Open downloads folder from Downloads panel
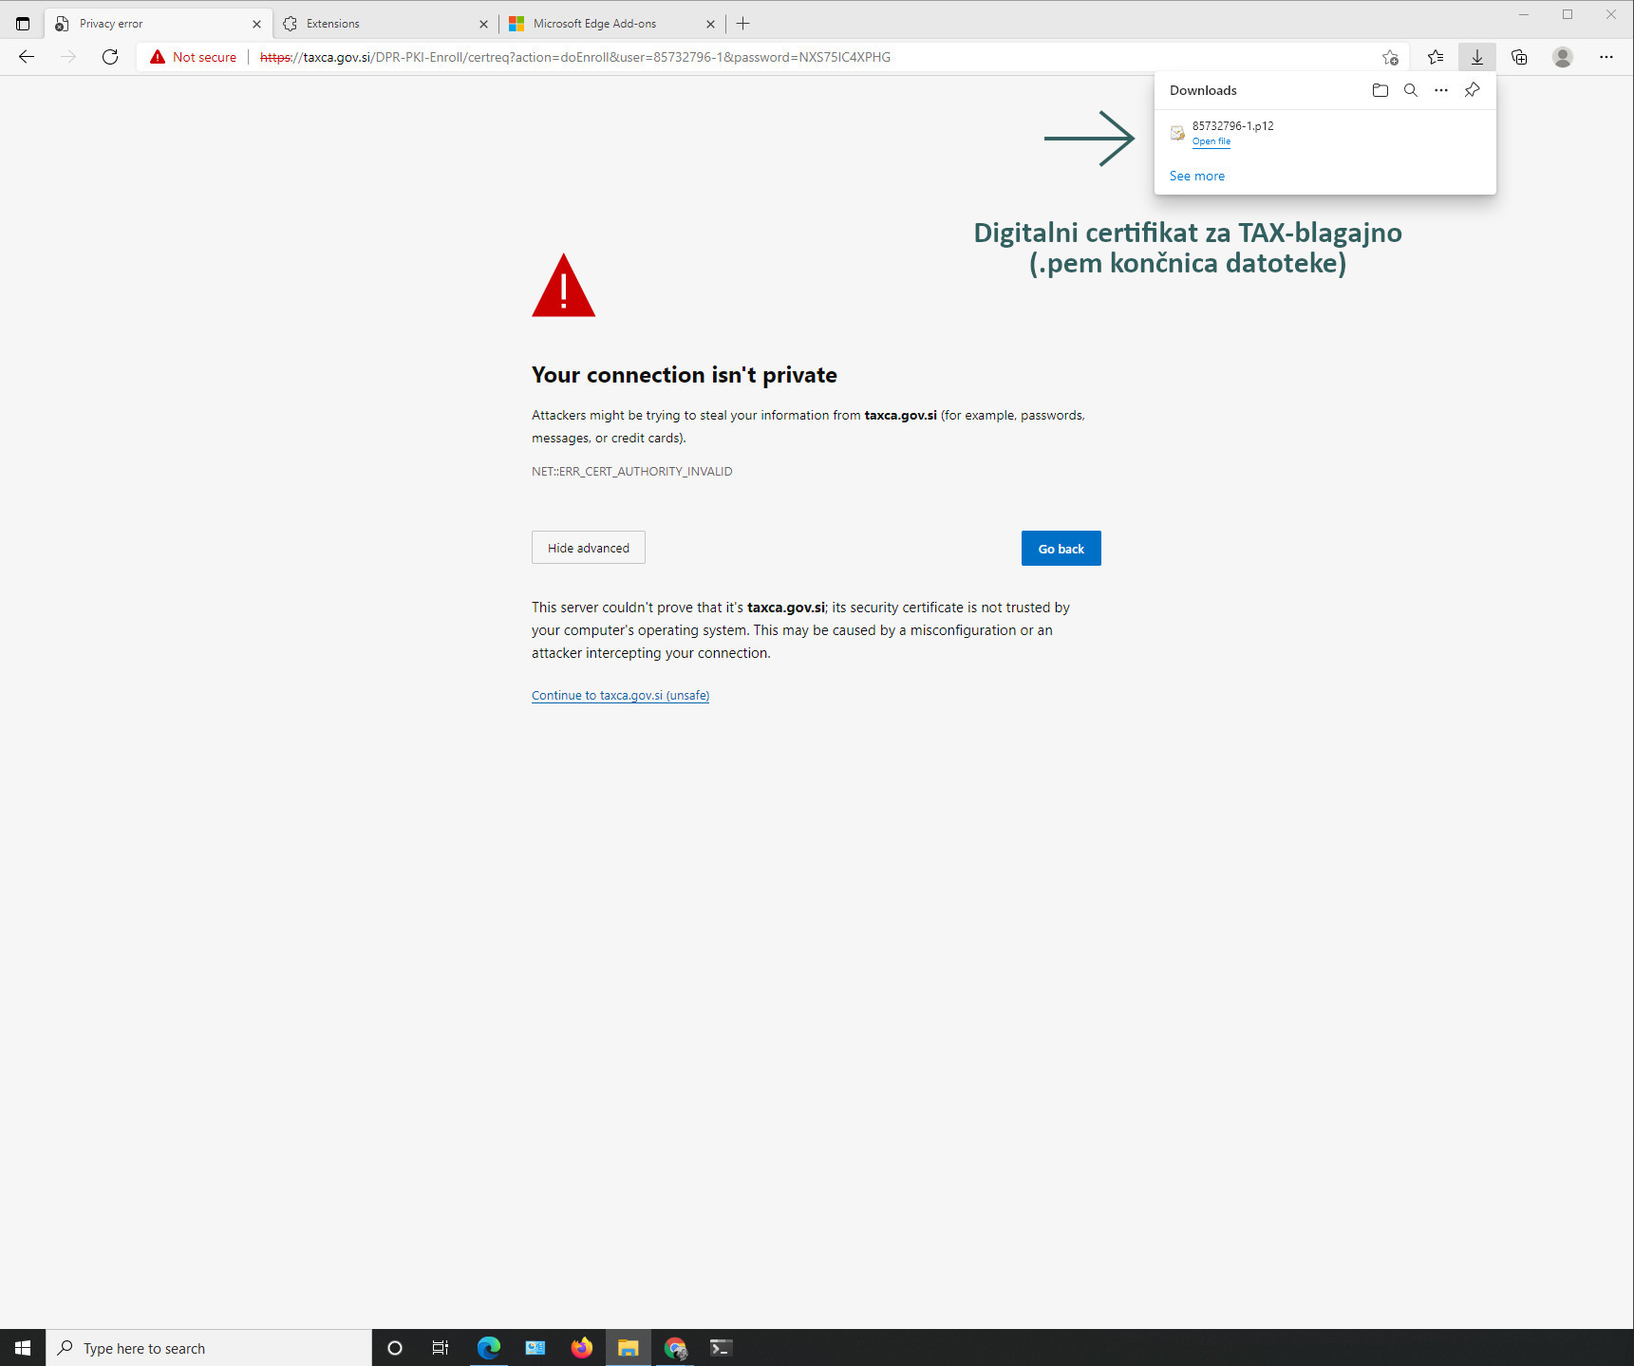Screen dimensions: 1634x1366 pyautogui.click(x=1380, y=90)
